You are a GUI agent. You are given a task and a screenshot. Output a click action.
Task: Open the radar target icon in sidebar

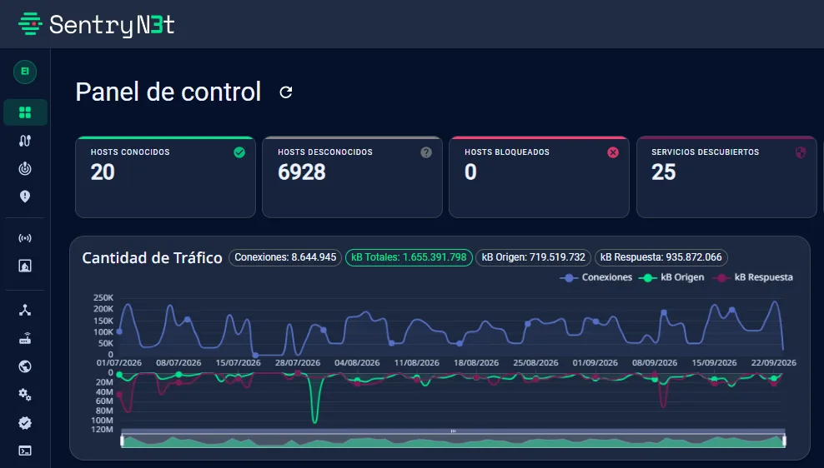click(25, 168)
